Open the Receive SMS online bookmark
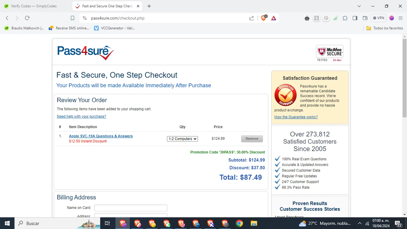 pyautogui.click(x=69, y=28)
